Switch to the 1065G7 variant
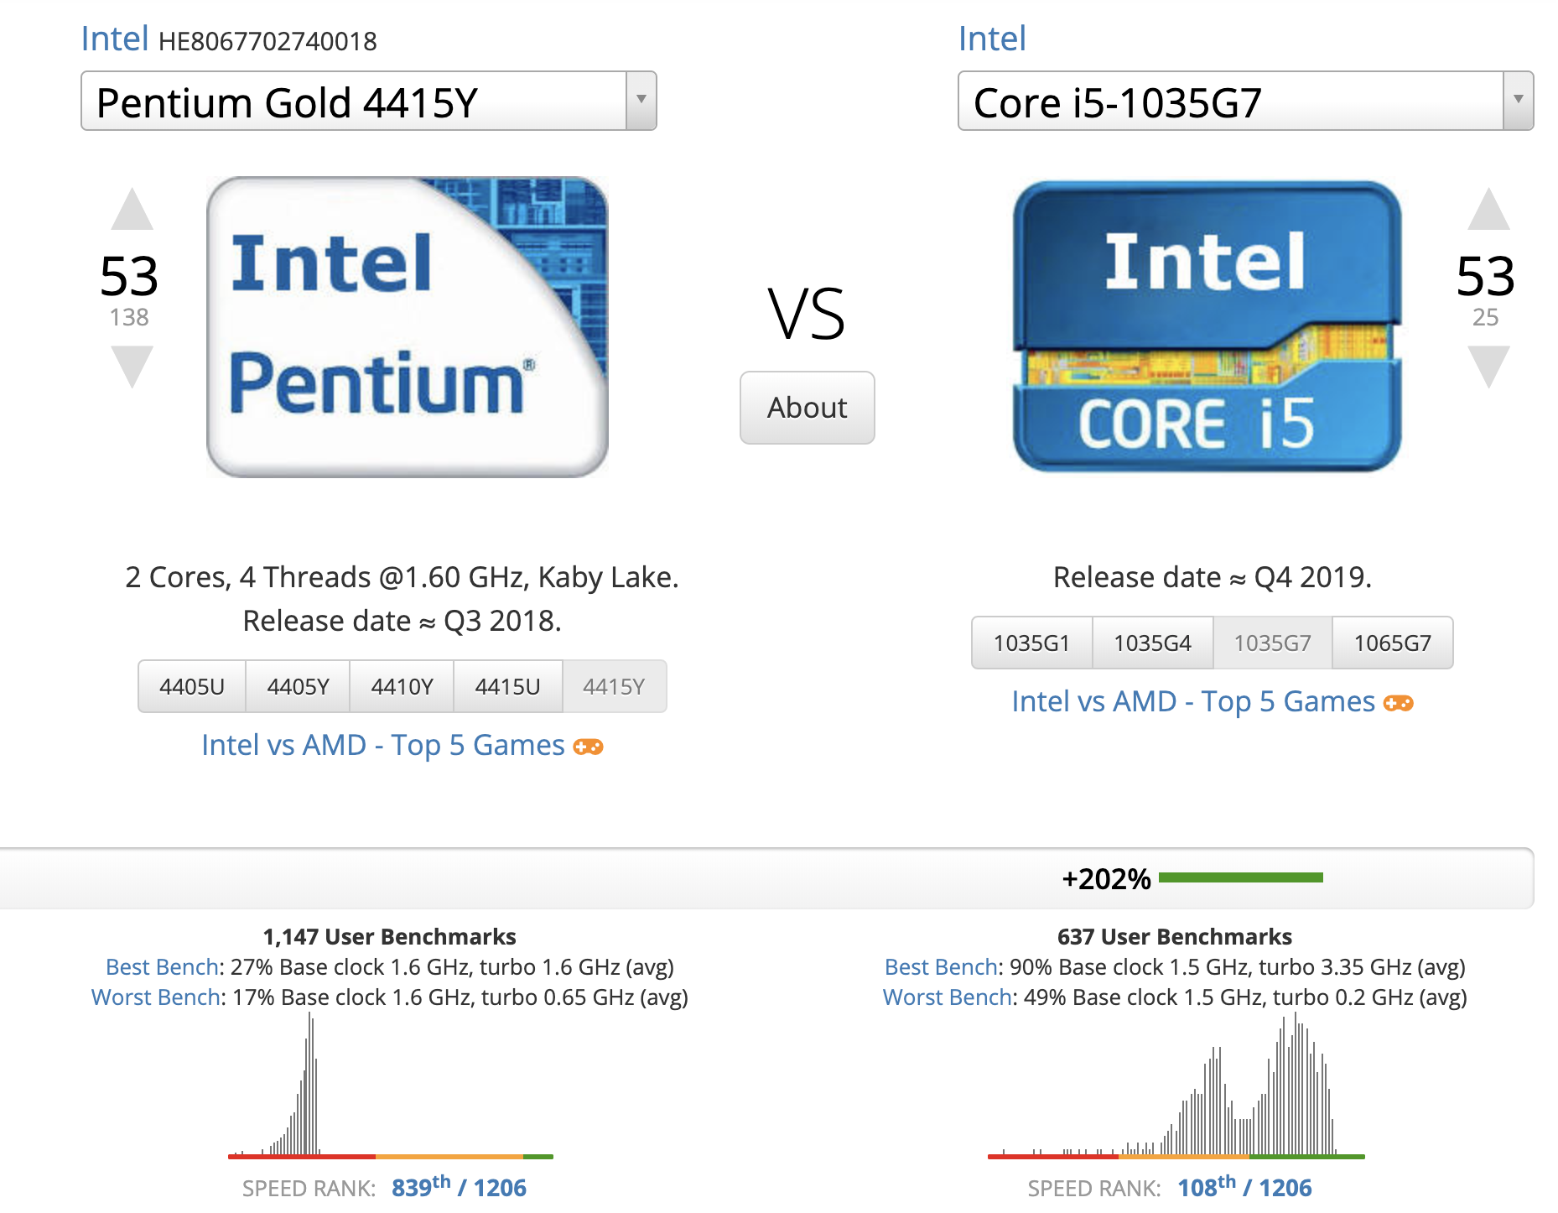The image size is (1558, 1213). [1393, 643]
